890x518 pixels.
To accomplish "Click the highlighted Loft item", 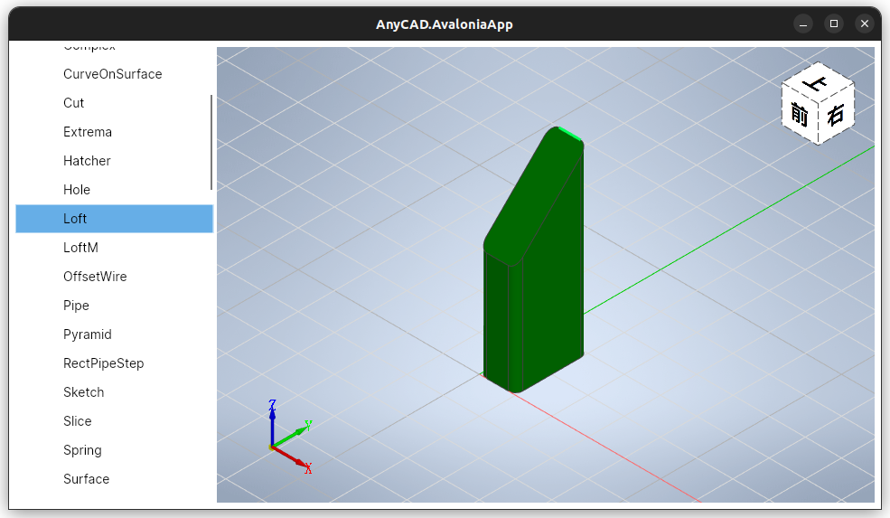I will pyautogui.click(x=114, y=219).
